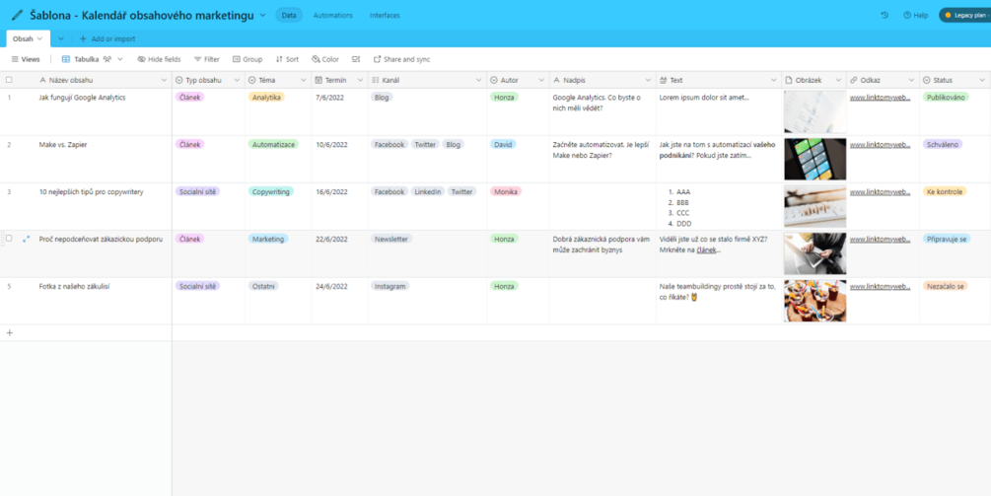
Task: Click the Odkaz link field icon
Action: 853,80
